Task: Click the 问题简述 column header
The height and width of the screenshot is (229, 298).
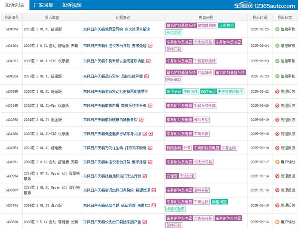Action: (123, 17)
